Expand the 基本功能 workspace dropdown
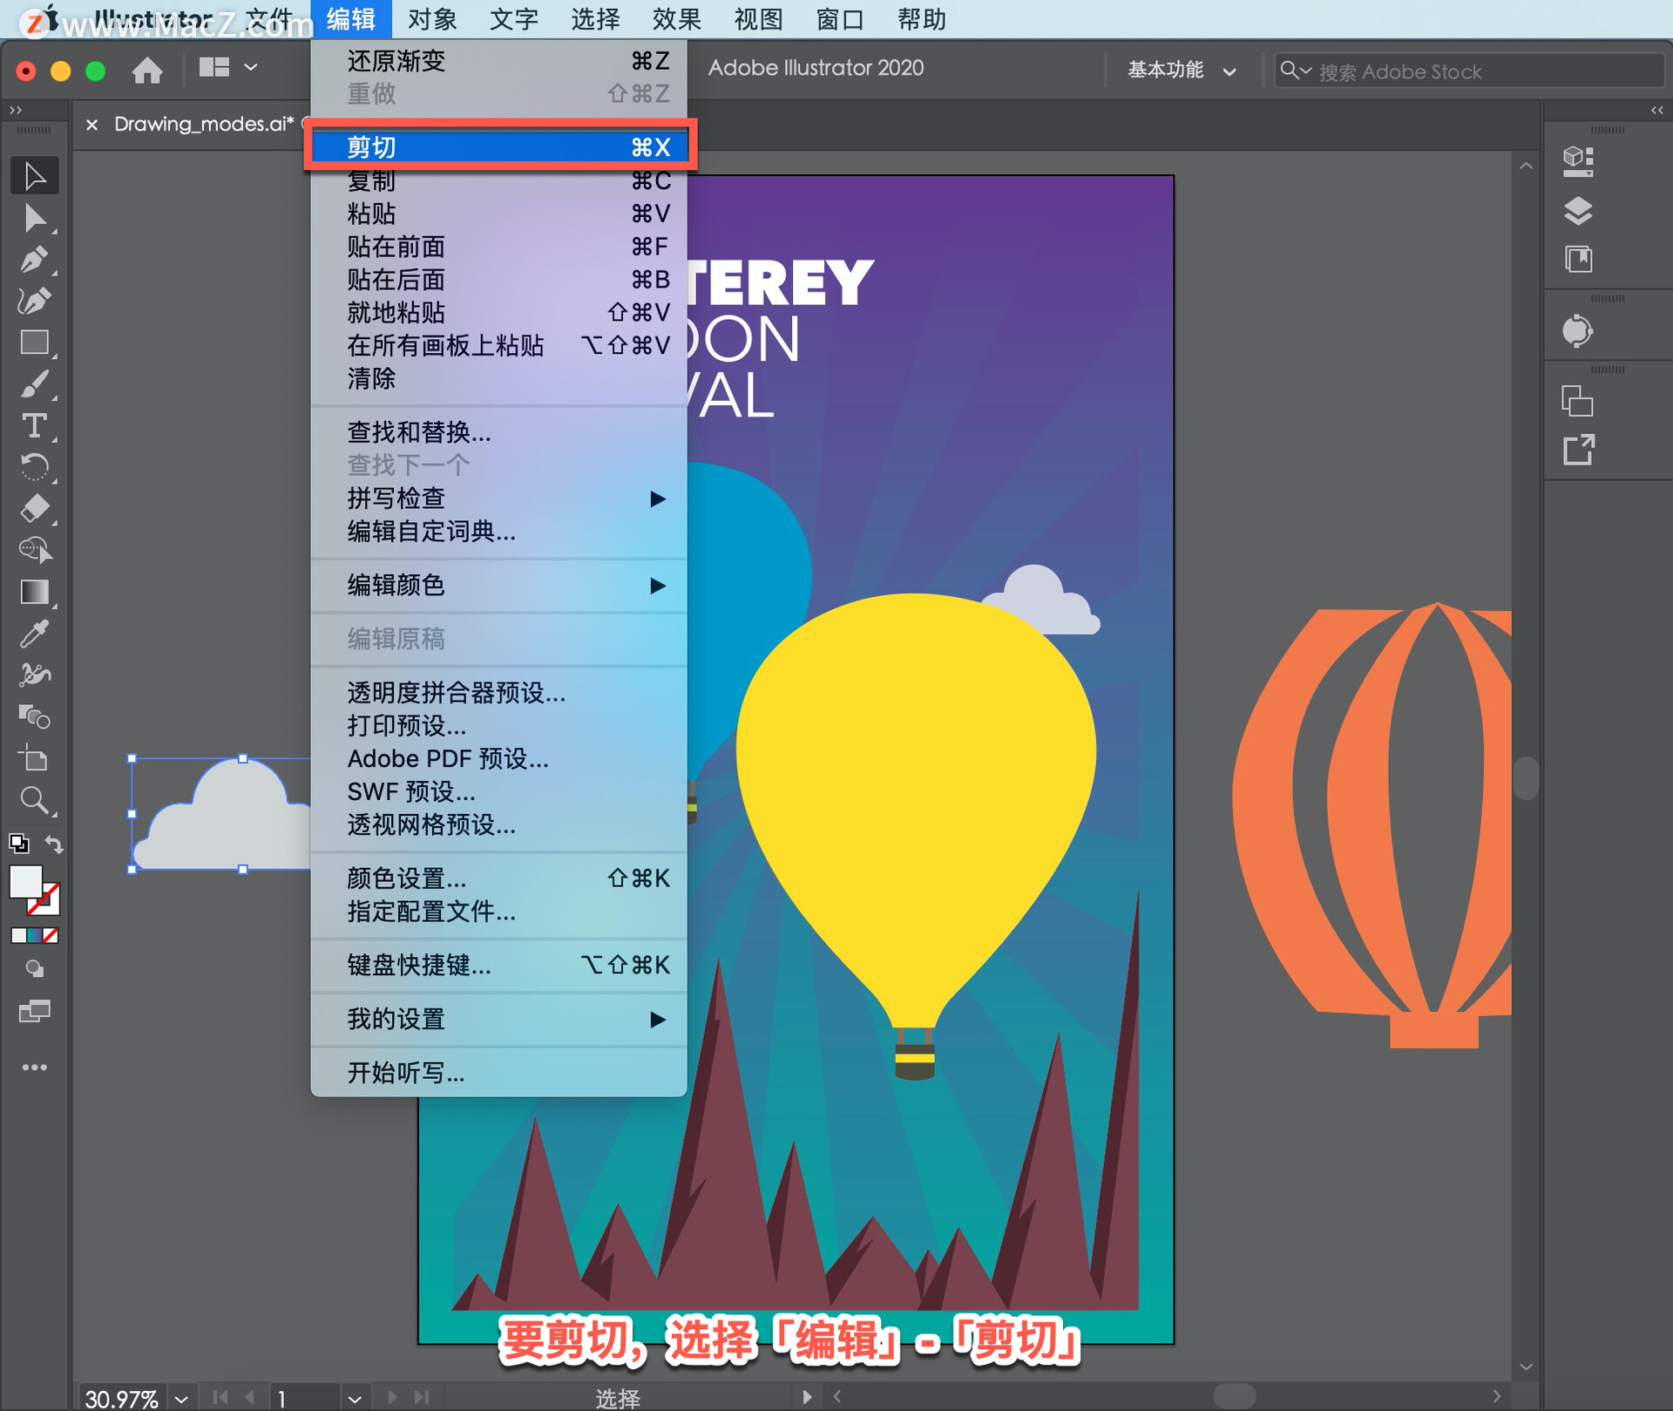 click(1181, 71)
